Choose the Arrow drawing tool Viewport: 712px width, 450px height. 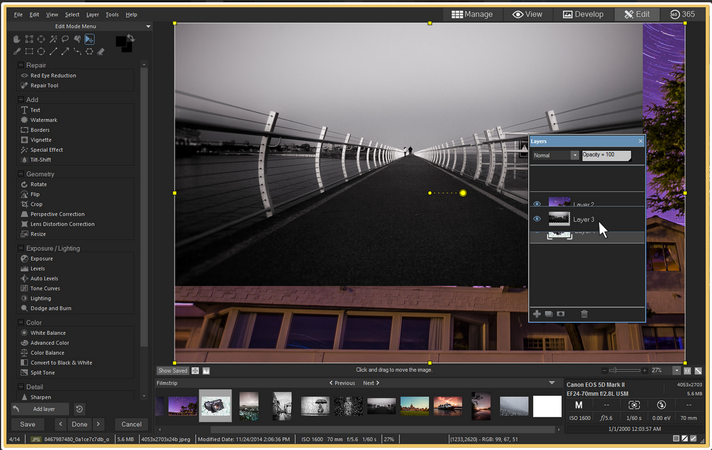coord(65,51)
